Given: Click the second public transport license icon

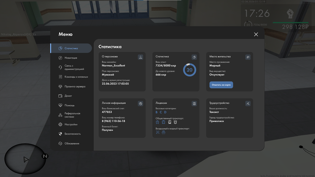Looking at the screenshot, I should pos(163,122).
